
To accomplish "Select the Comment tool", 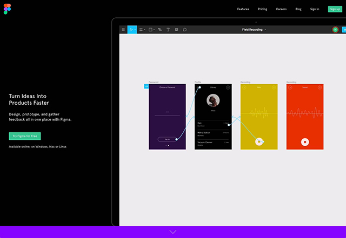I will [185, 30].
